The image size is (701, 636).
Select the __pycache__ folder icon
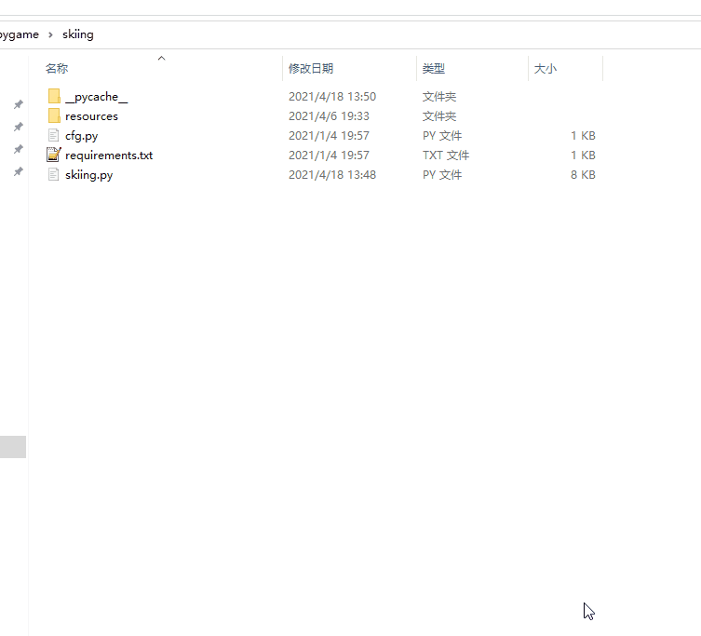[54, 96]
